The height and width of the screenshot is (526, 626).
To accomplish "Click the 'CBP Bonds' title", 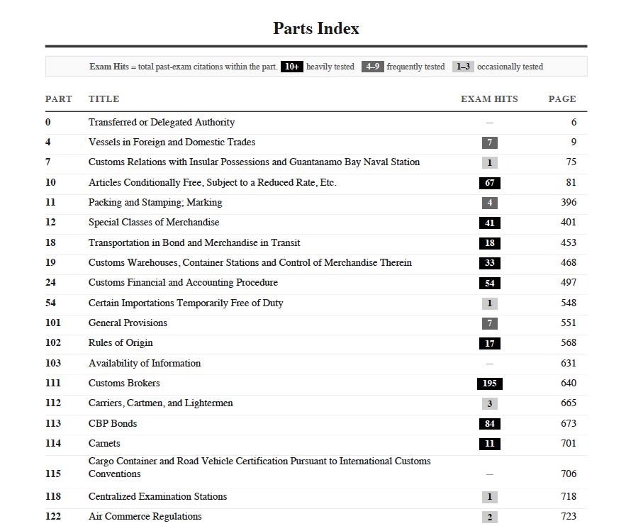I will (x=113, y=423).
